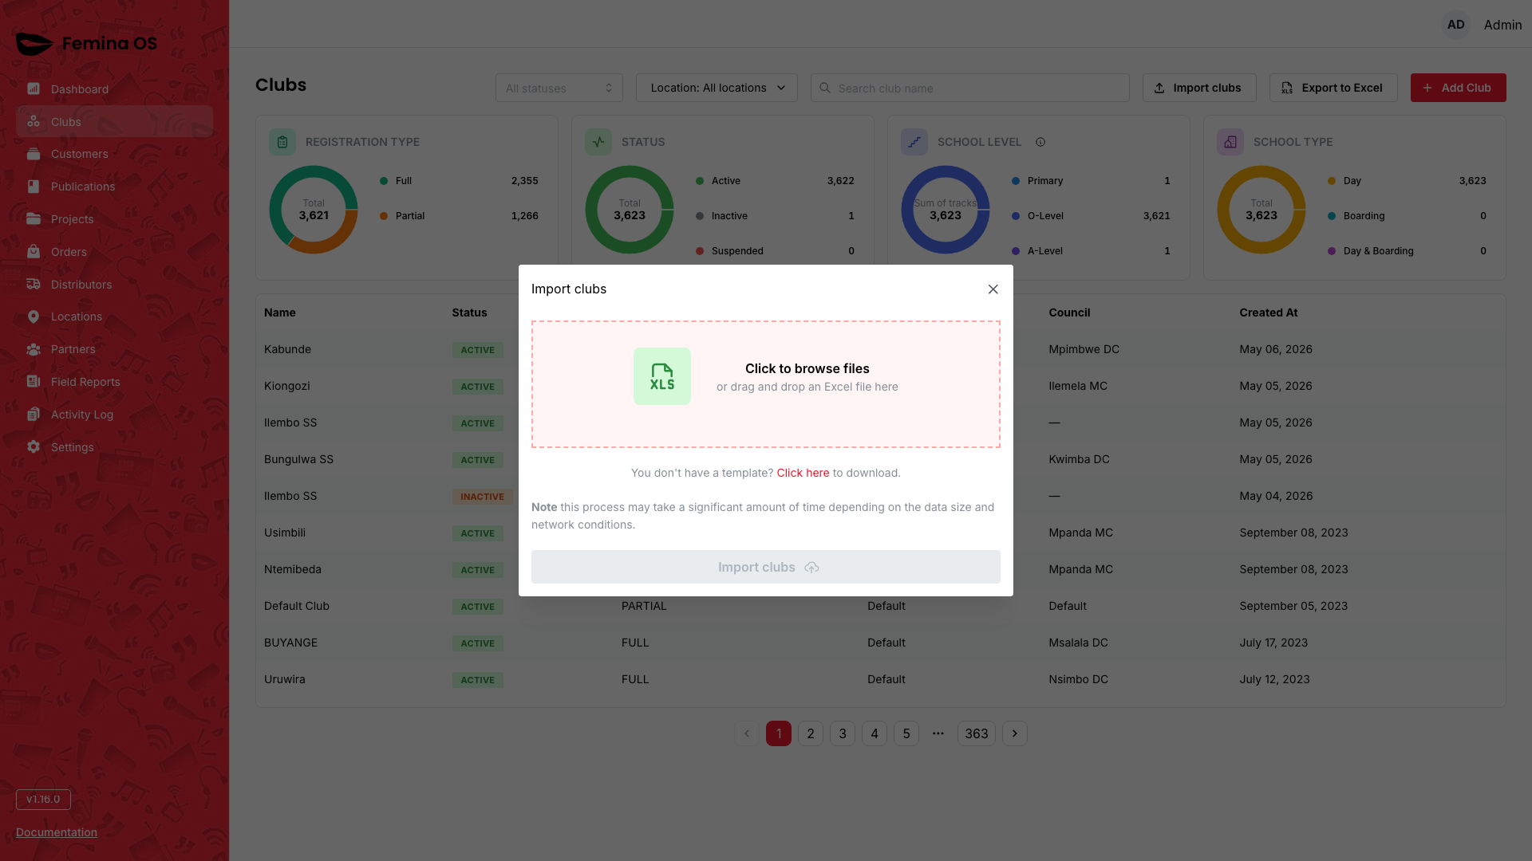Click the Add Club button
This screenshot has width=1532, height=861.
pyautogui.click(x=1458, y=88)
